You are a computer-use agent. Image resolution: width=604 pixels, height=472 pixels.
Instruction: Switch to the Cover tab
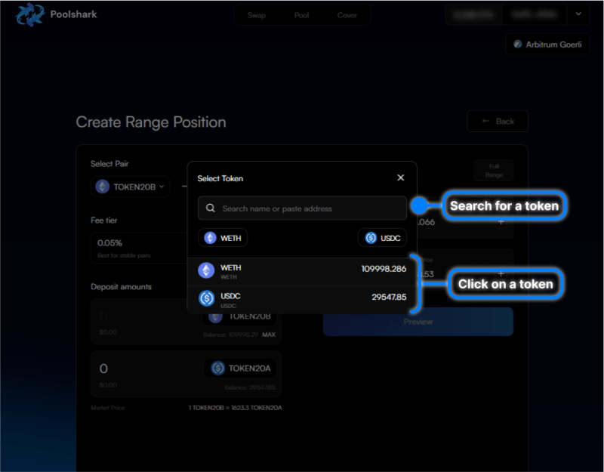(x=347, y=14)
